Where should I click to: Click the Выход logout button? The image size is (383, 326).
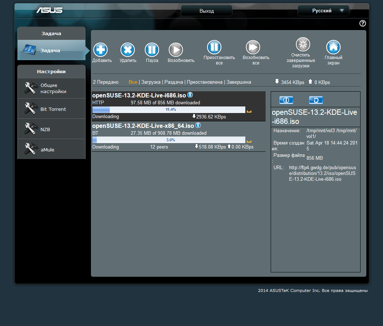(207, 11)
